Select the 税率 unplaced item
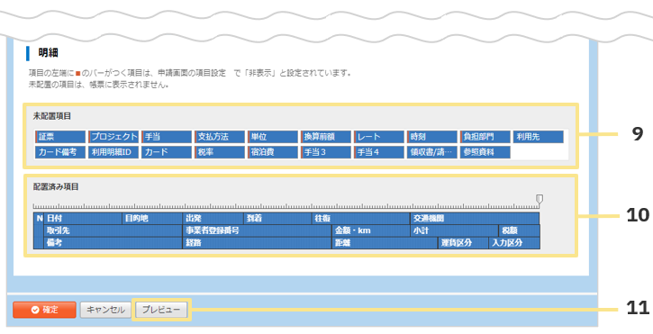 coord(220,152)
